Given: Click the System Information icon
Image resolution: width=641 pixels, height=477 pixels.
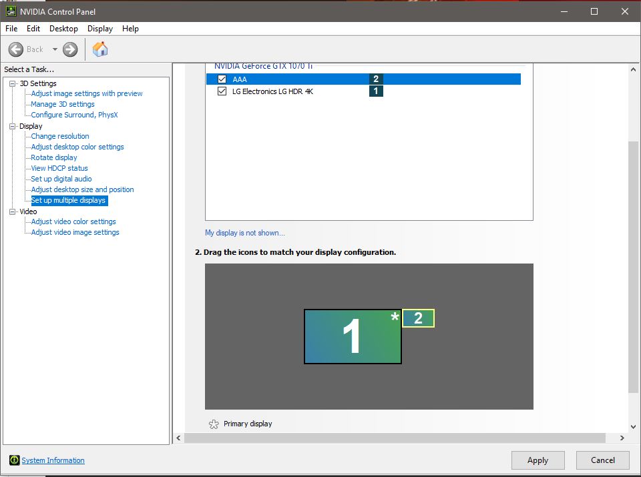Looking at the screenshot, I should coord(14,460).
